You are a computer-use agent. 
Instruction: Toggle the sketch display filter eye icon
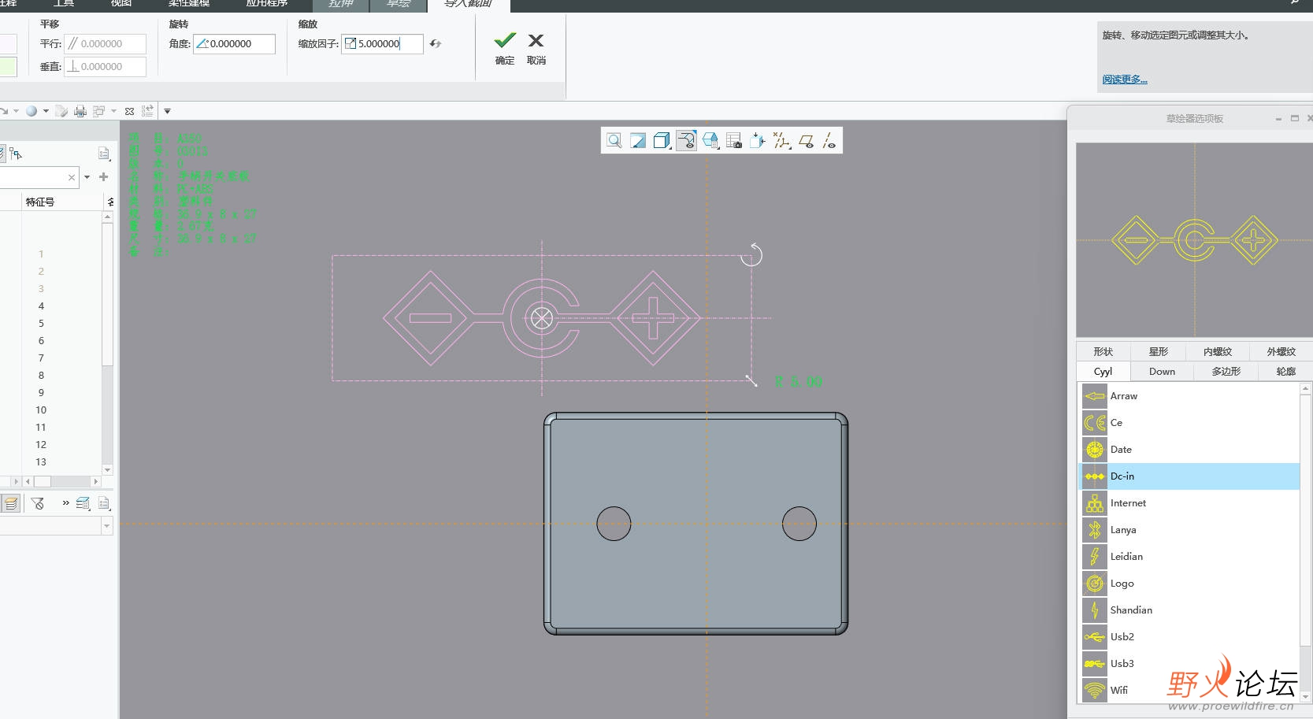coord(686,141)
